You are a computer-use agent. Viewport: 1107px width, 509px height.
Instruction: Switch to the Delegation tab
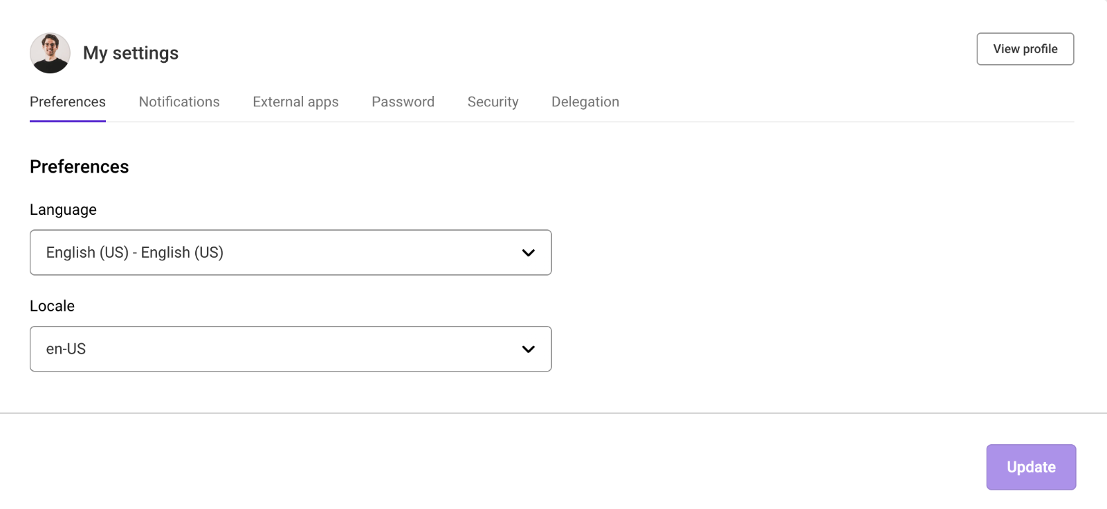tap(585, 102)
